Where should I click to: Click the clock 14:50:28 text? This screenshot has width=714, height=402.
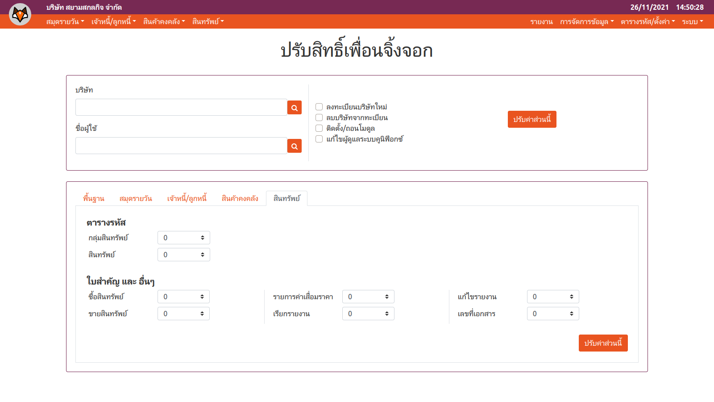click(x=690, y=7)
